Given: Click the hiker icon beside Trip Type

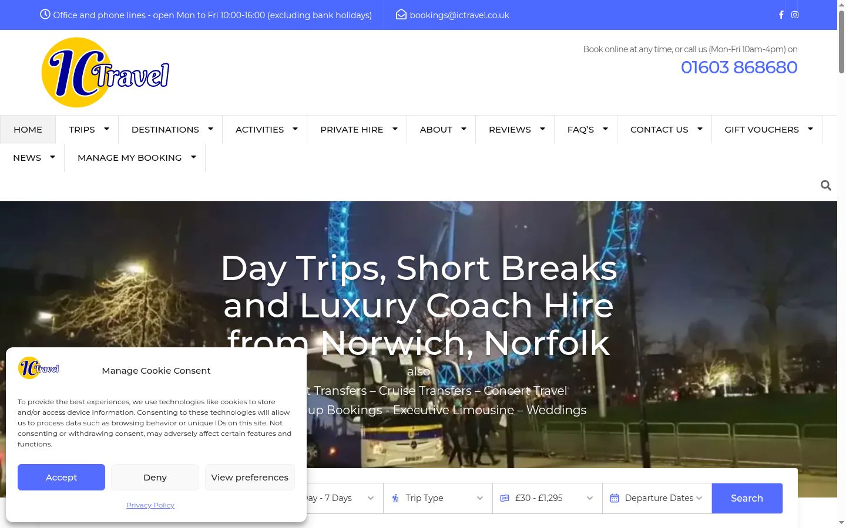Looking at the screenshot, I should click(395, 498).
